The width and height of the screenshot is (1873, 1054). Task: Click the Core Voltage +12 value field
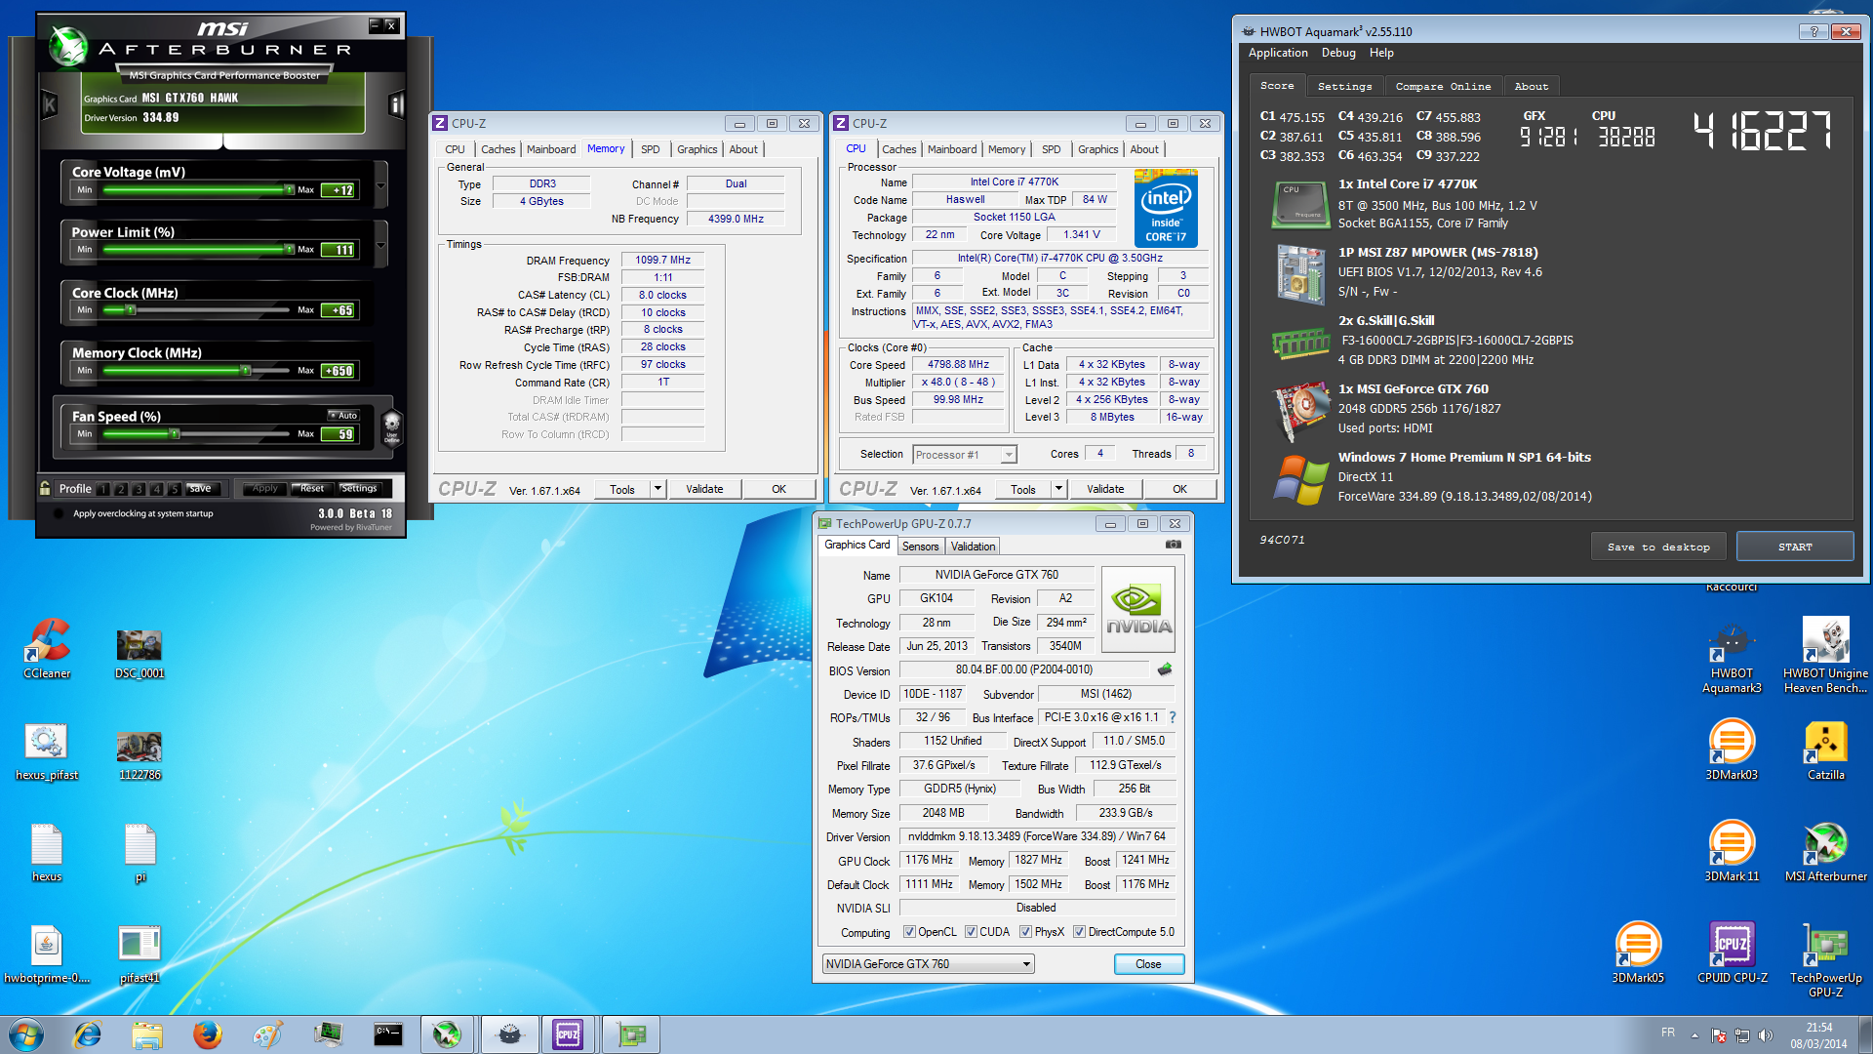coord(339,190)
